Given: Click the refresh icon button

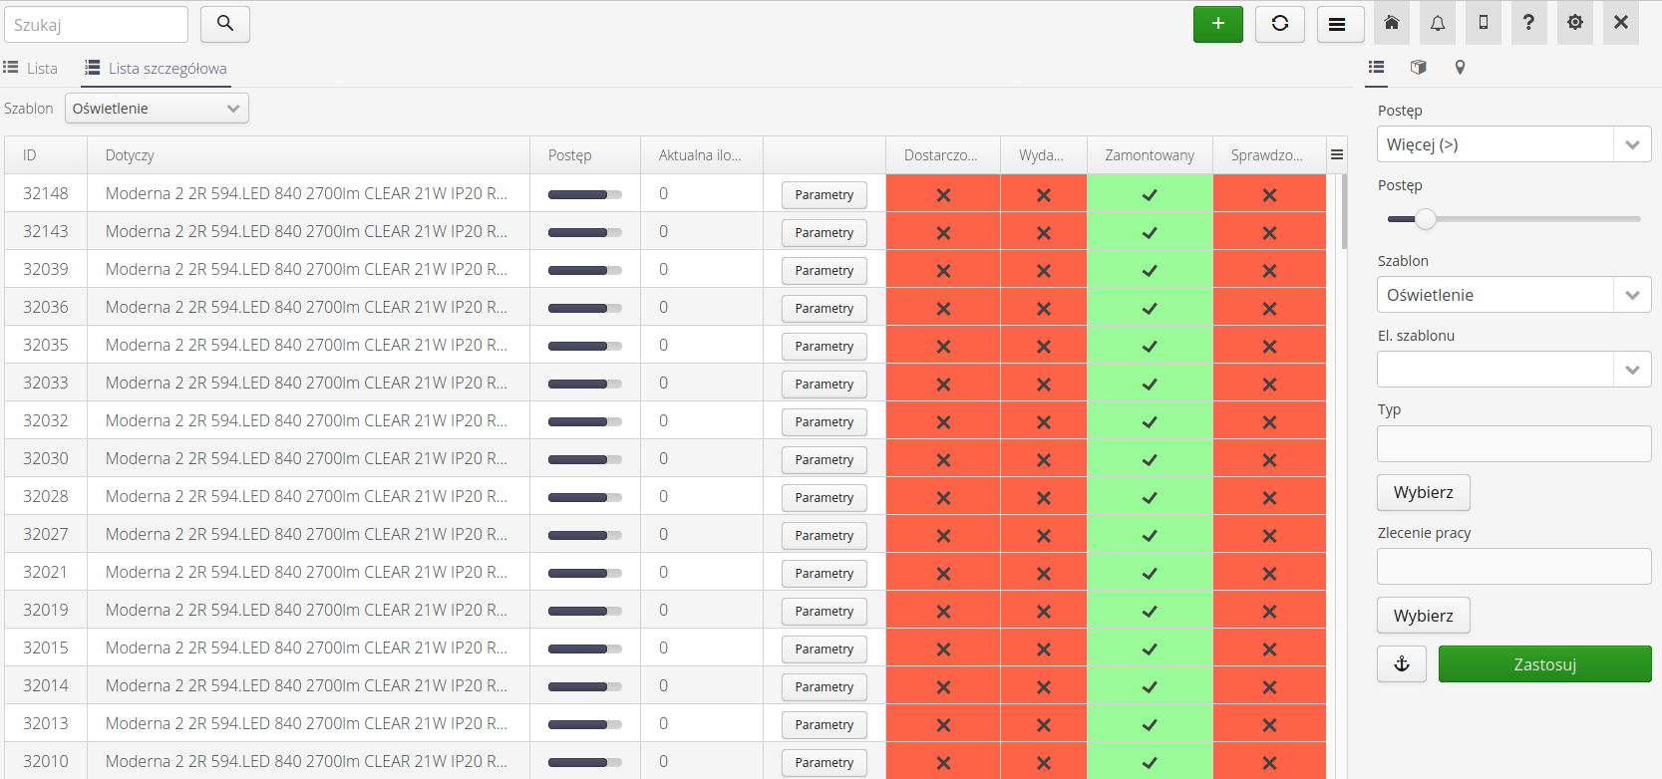Looking at the screenshot, I should point(1279,24).
